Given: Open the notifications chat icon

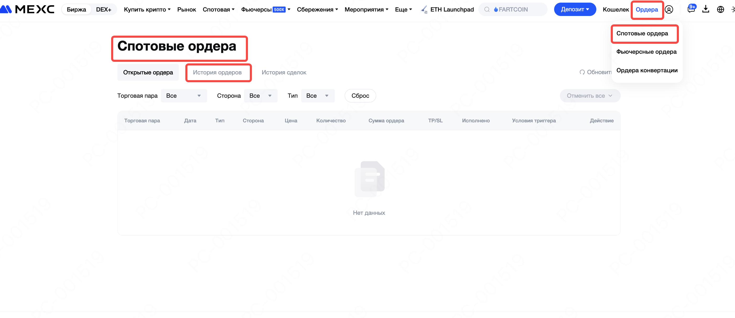Looking at the screenshot, I should point(691,9).
